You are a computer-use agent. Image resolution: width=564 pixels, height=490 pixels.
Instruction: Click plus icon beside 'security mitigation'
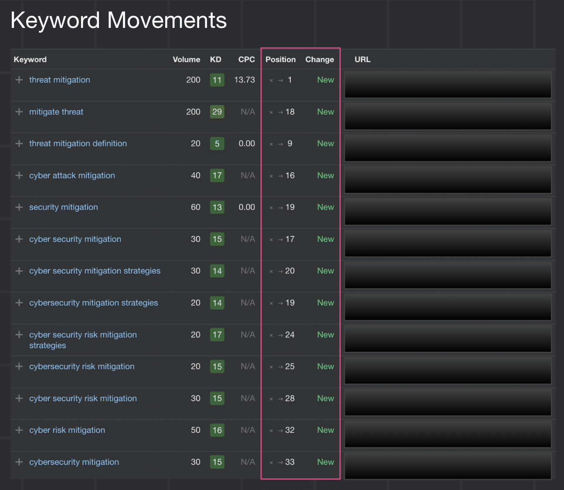pos(19,207)
